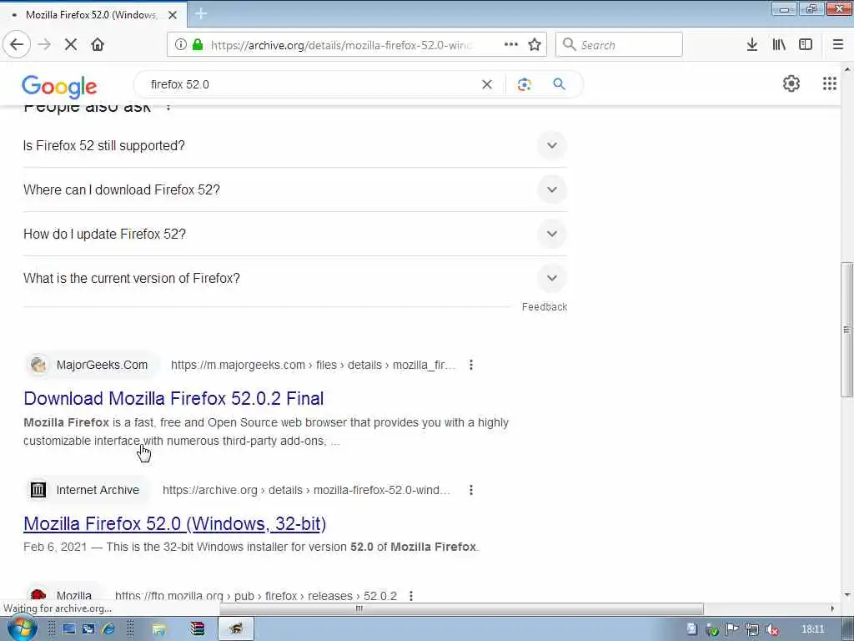This screenshot has width=854, height=641.
Task: Open more options for MajorGeeks result
Action: pyautogui.click(x=471, y=365)
